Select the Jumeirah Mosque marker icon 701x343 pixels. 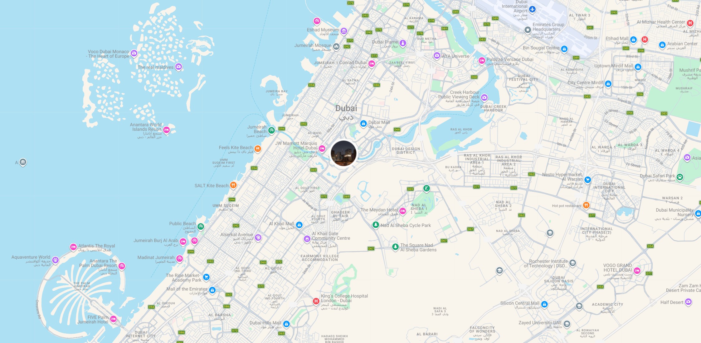[x=336, y=47]
